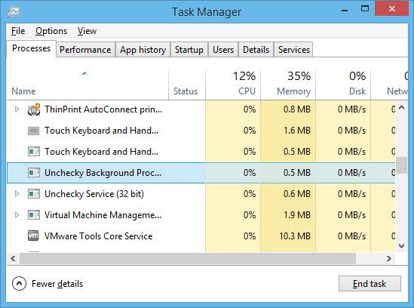Select the Virtual Machine Manageme... row name
Image resolution: width=414 pixels, height=308 pixels.
(103, 215)
